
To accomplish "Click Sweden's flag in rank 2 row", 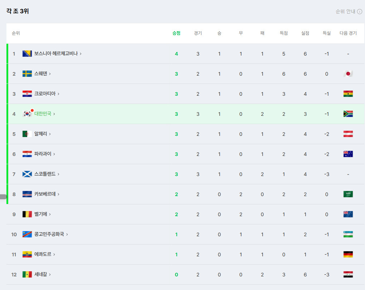I will pyautogui.click(x=27, y=74).
